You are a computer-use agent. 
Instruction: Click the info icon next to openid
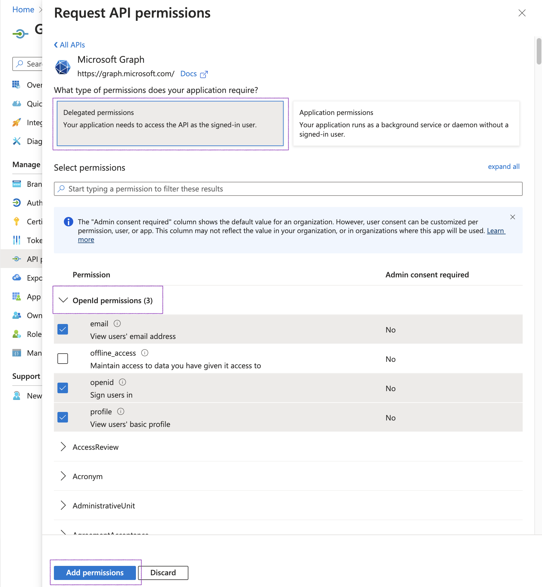pyautogui.click(x=122, y=382)
